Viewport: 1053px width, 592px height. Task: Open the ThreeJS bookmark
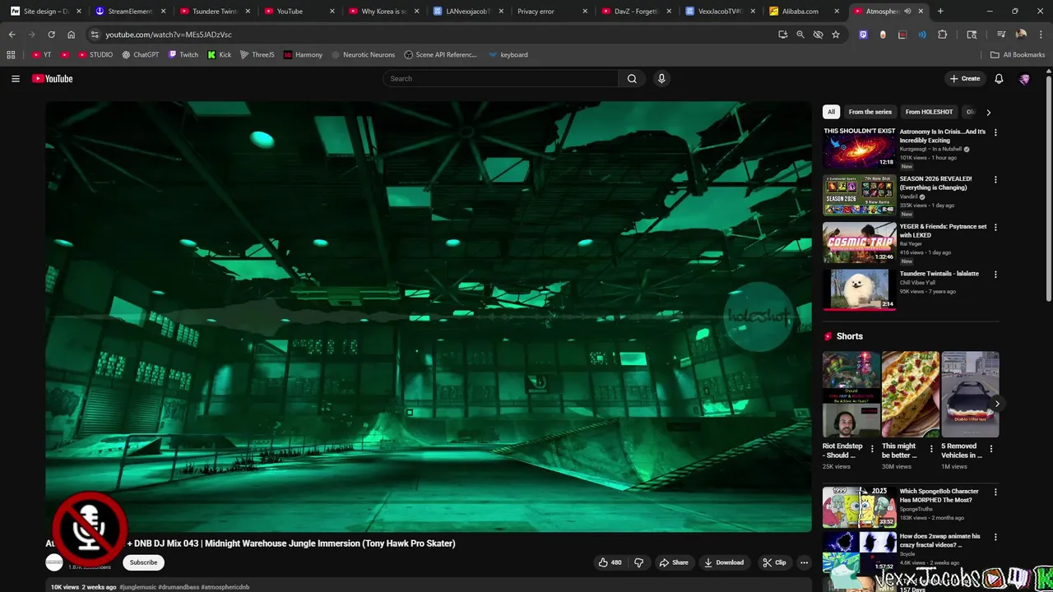tap(257, 55)
